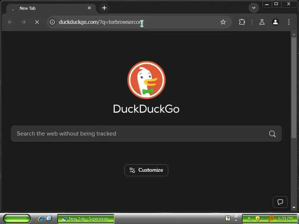View site information icon in address bar

(52, 22)
